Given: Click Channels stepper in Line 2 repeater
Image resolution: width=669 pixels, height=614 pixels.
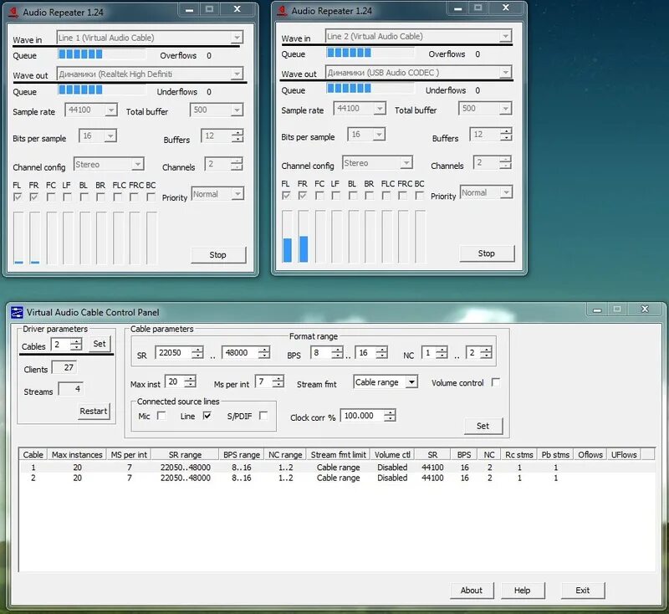Looking at the screenshot, I should pos(506,162).
